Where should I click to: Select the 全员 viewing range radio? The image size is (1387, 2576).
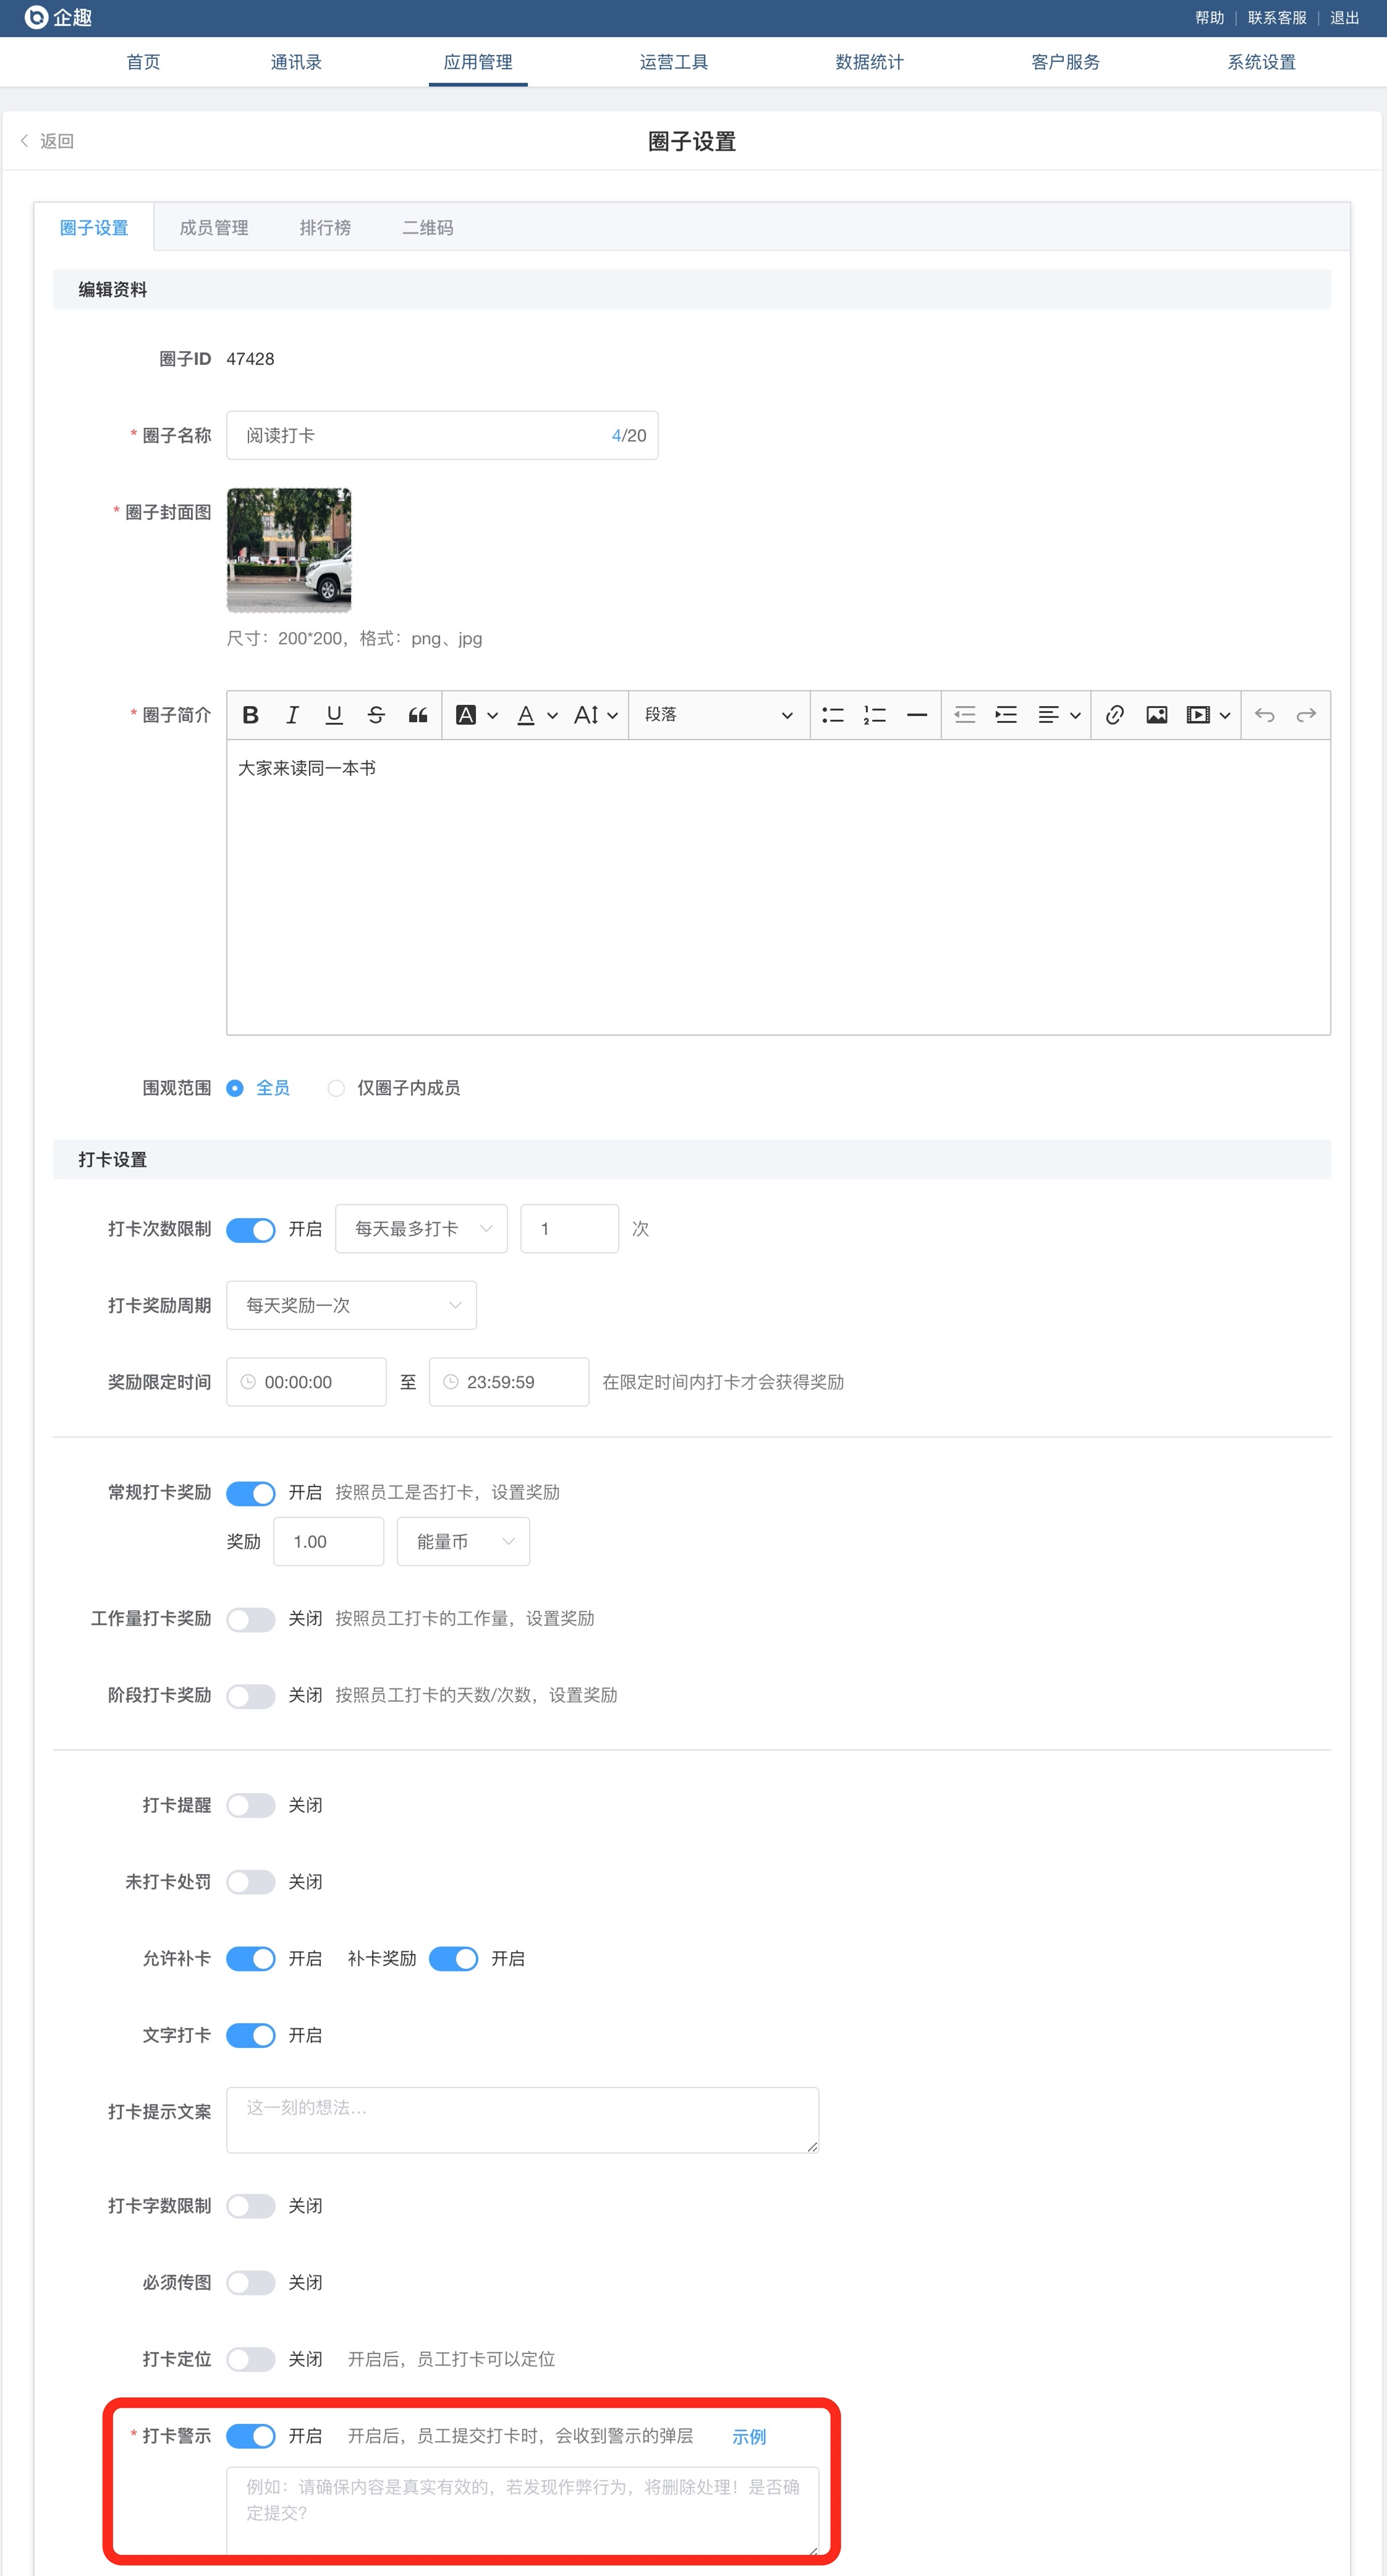(235, 1088)
